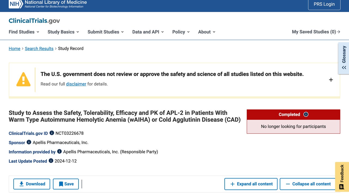Open Study Basics dropdown menu
349x196 pixels.
(x=63, y=32)
